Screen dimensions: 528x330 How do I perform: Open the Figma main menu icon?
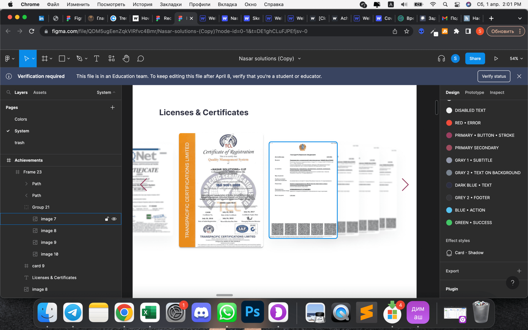[7, 59]
